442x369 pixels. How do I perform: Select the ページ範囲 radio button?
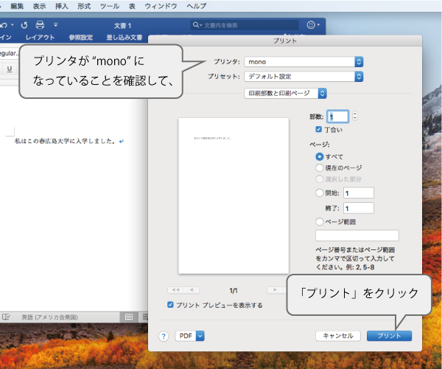pos(320,221)
